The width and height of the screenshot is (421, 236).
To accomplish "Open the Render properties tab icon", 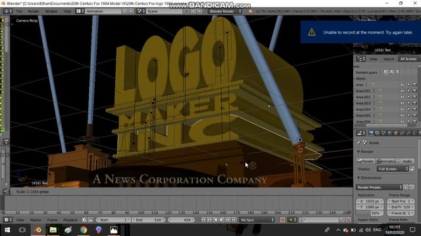I will 371,133.
